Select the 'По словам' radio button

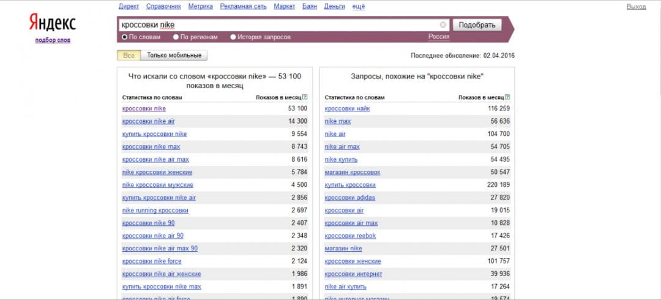124,37
